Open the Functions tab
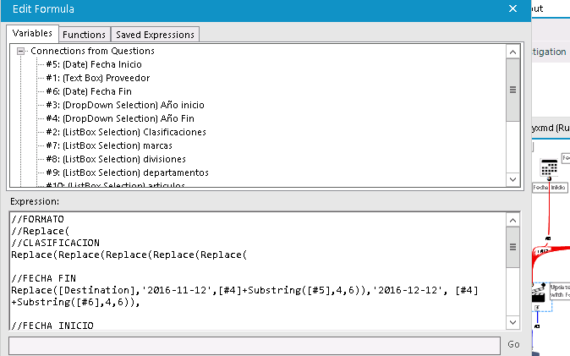The height and width of the screenshot is (356, 570). coord(84,35)
